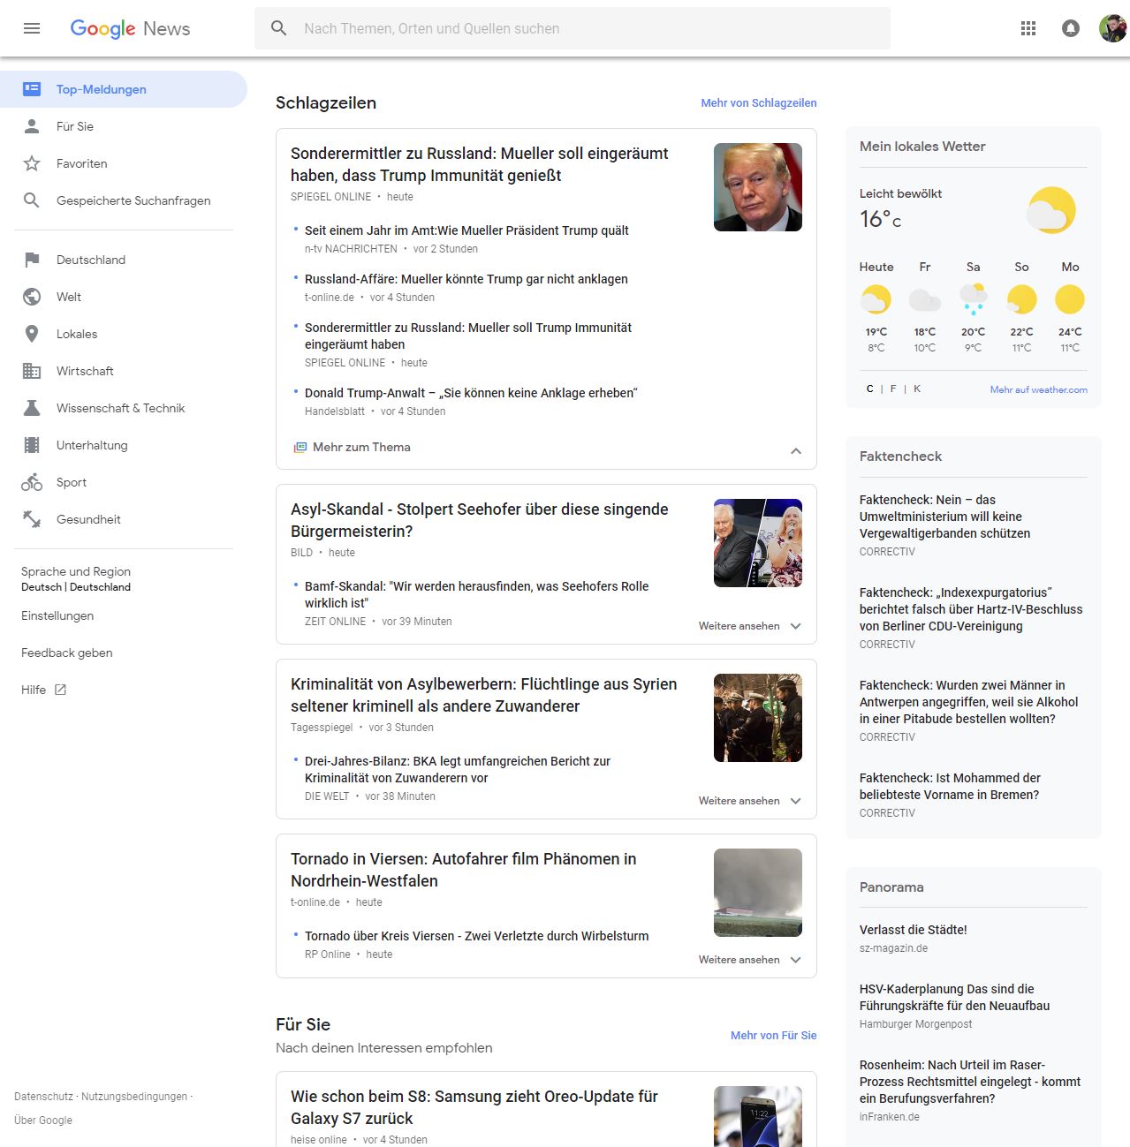Open the Google apps grid
Screen dimensions: 1130x1147
tap(1028, 28)
